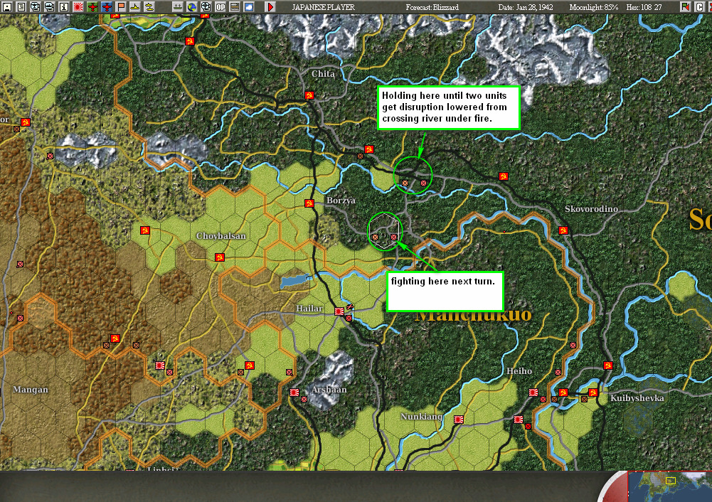Click the Choybalsan city label

220,236
